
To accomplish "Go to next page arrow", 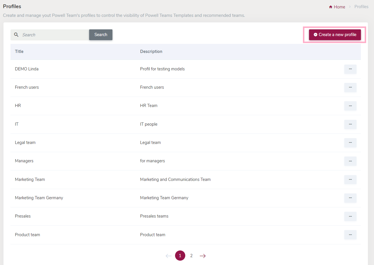I will point(203,256).
